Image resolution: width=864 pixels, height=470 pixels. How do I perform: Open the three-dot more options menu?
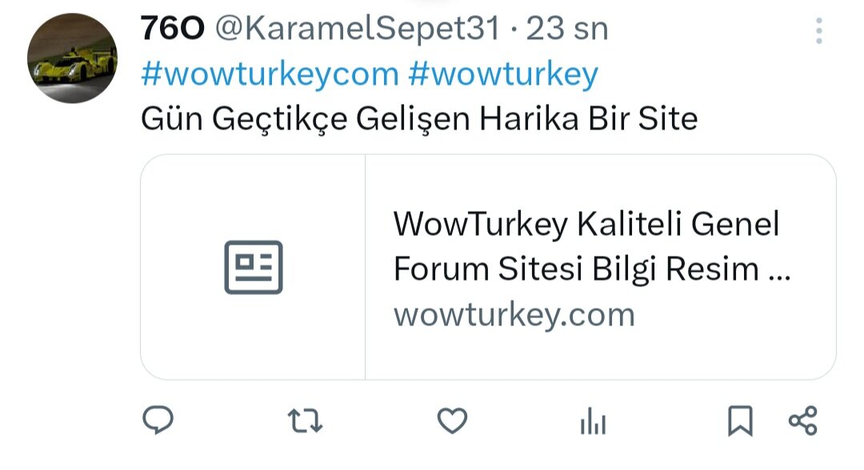pyautogui.click(x=819, y=31)
